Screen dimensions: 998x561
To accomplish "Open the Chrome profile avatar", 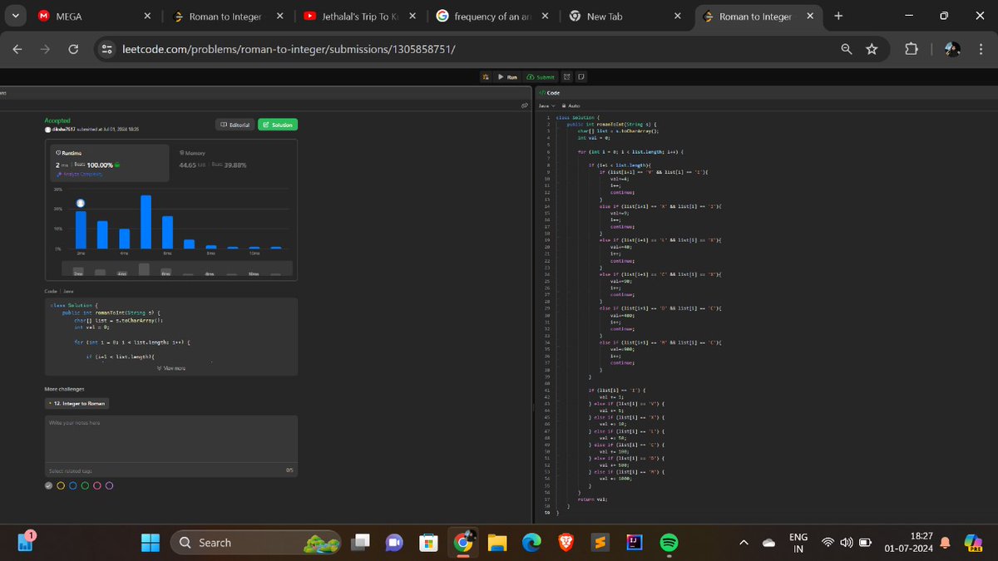I will [x=953, y=49].
